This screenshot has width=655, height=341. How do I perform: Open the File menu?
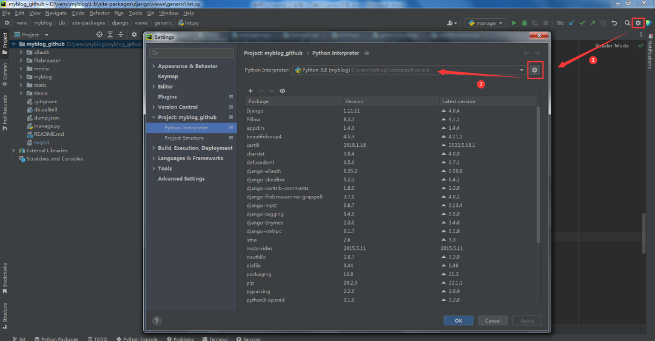click(6, 13)
